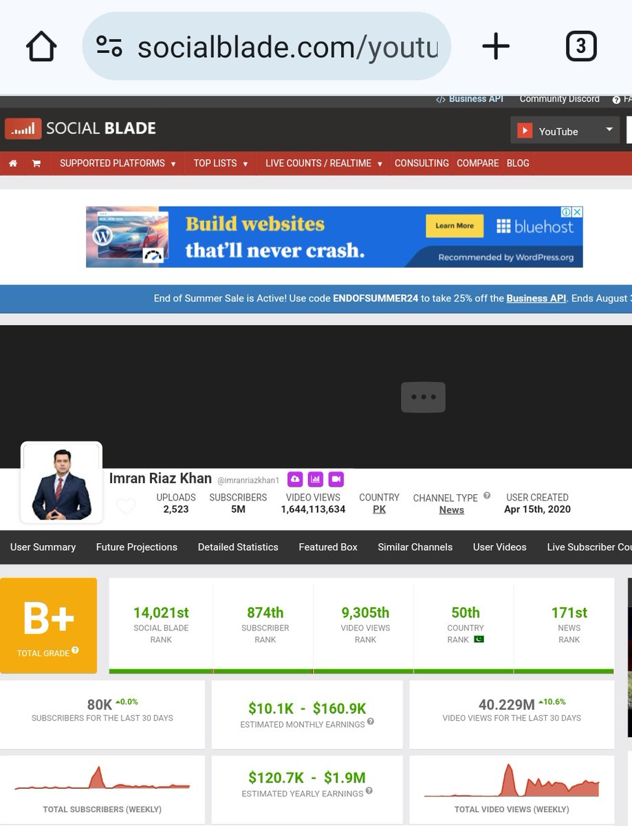Screen dimensions: 632x826
Task: Click Total Video Views weekly chart
Action: tap(512, 780)
